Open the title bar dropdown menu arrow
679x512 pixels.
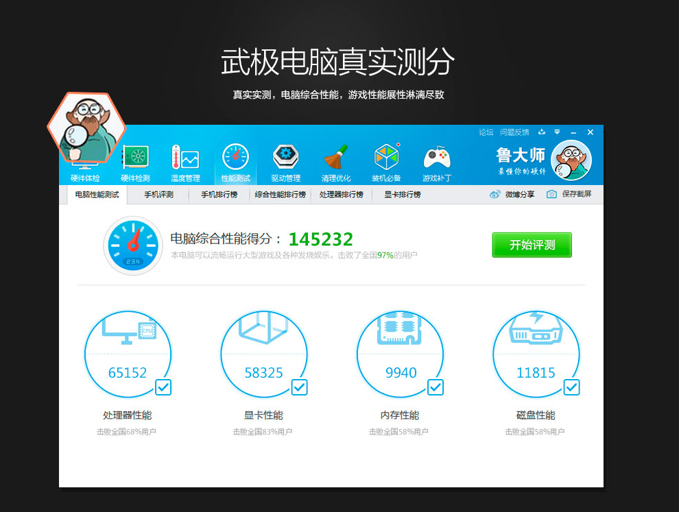(558, 132)
